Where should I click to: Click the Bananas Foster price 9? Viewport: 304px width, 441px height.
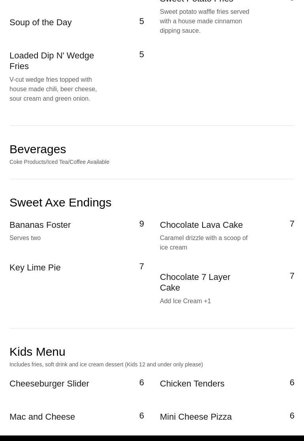click(x=141, y=224)
